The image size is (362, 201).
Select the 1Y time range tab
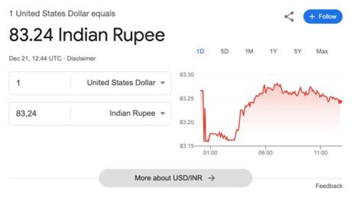coord(274,51)
